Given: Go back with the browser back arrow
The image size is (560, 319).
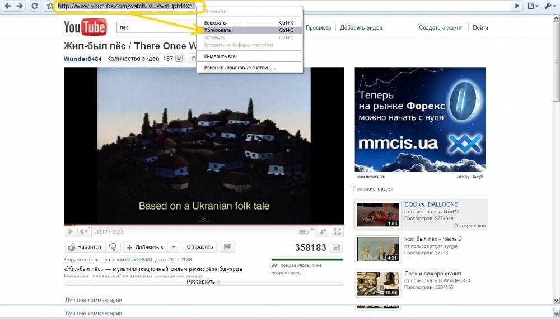Looking at the screenshot, I should (x=7, y=6).
